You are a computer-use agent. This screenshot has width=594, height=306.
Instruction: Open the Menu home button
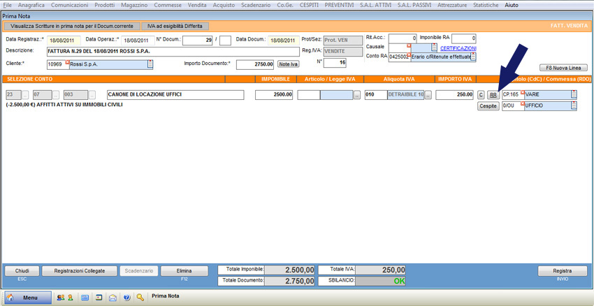coord(28,297)
